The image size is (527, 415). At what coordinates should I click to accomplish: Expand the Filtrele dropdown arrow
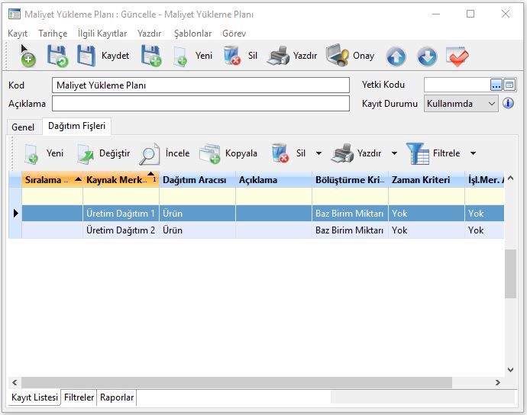click(x=473, y=153)
